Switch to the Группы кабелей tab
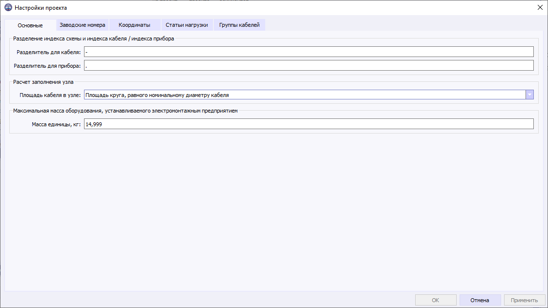 click(239, 24)
